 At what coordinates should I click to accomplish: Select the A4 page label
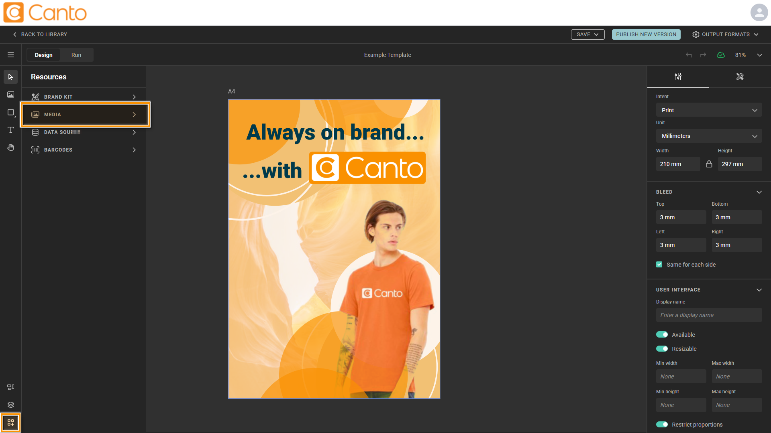coord(232,91)
